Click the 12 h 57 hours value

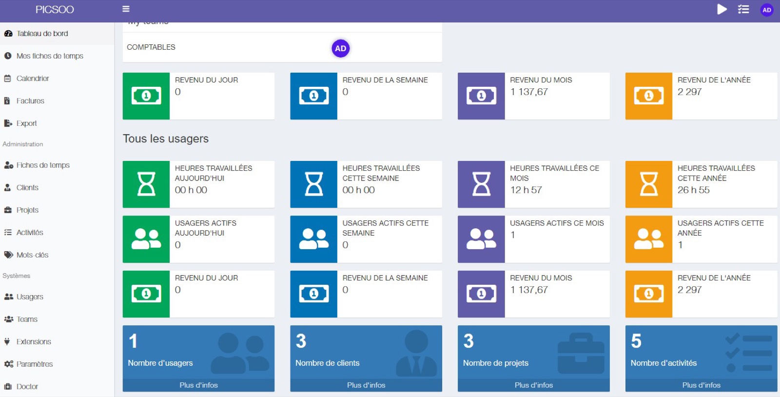point(526,190)
